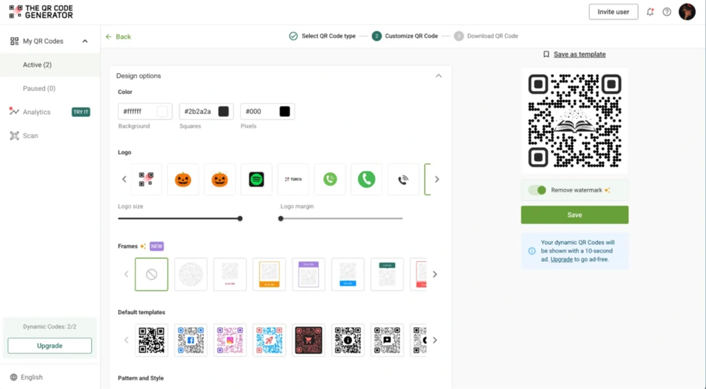Select the dark green top-label frame

(387, 274)
